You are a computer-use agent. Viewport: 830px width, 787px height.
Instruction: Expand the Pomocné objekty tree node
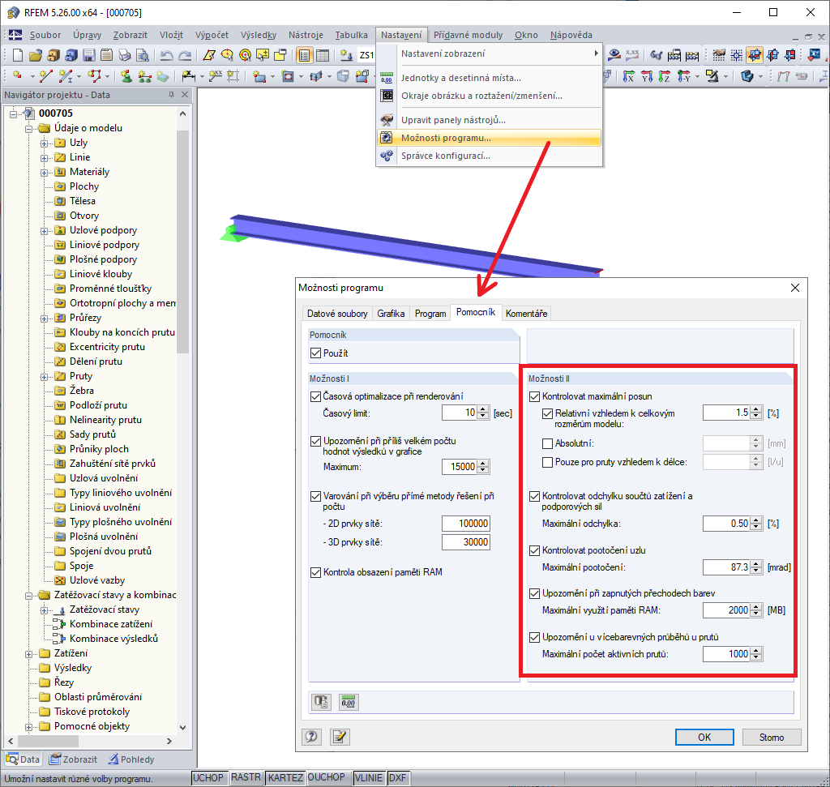click(x=28, y=727)
